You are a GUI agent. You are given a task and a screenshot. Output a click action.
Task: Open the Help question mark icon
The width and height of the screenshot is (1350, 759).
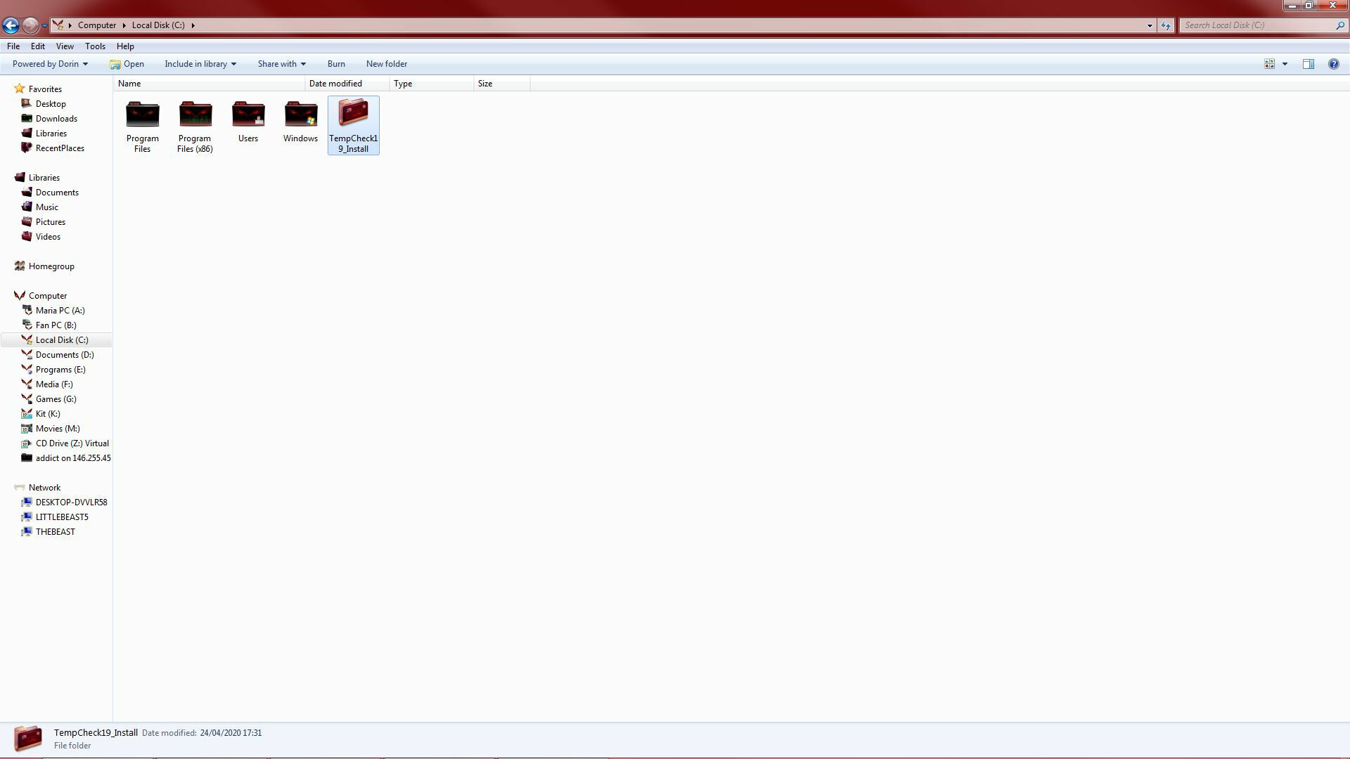(1333, 64)
